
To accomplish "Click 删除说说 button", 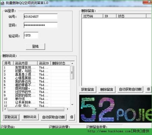I will [x=30, y=117].
